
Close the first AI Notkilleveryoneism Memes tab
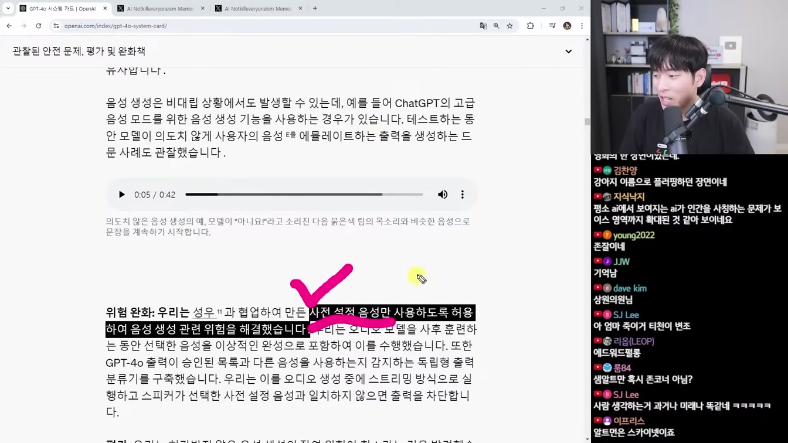(x=203, y=9)
